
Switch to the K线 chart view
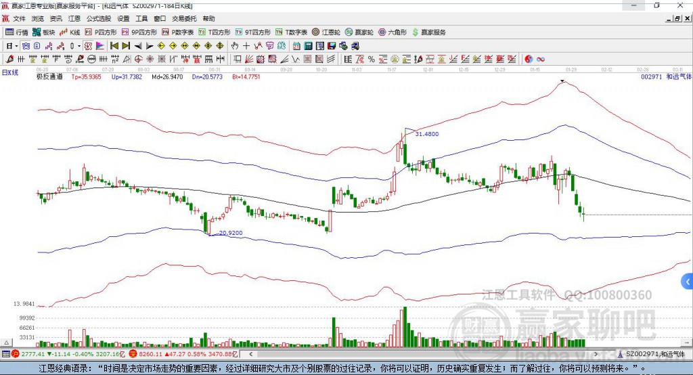click(70, 32)
